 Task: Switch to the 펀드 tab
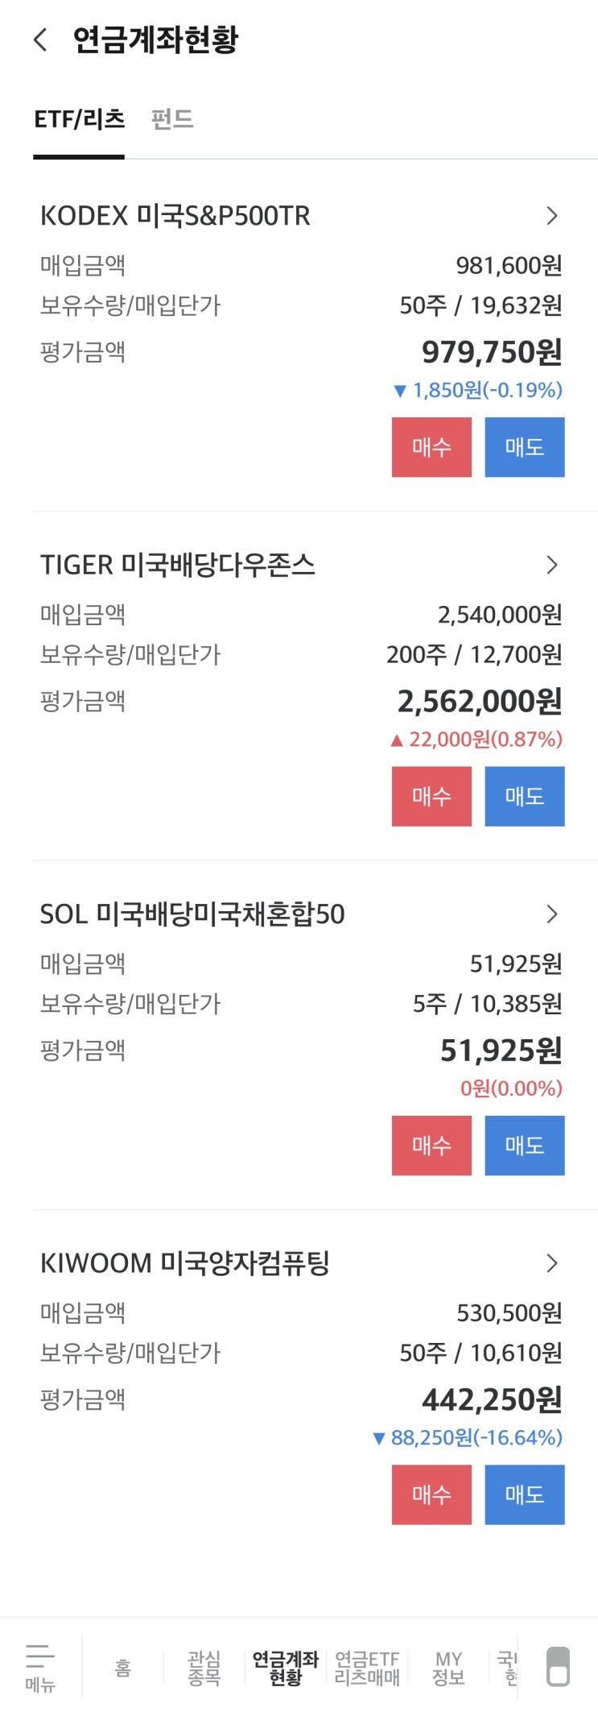(x=172, y=119)
